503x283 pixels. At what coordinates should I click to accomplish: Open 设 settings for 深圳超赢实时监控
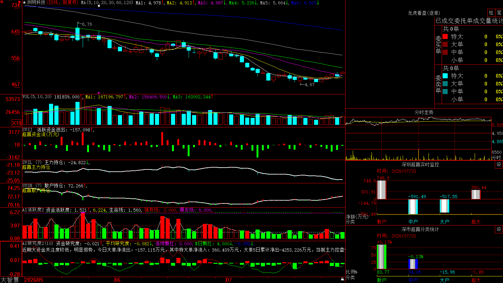(x=499, y=164)
